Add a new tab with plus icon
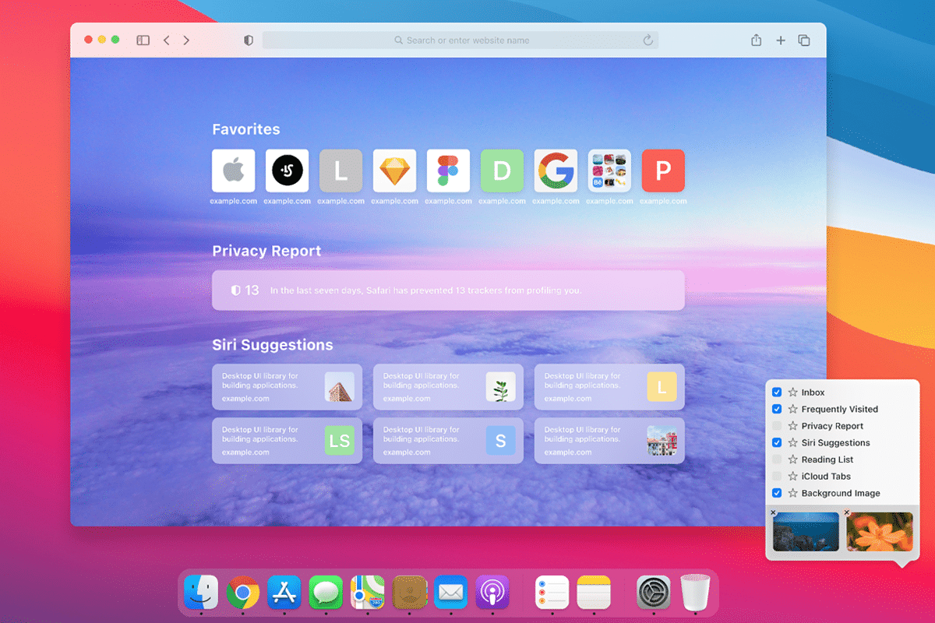 coord(780,40)
